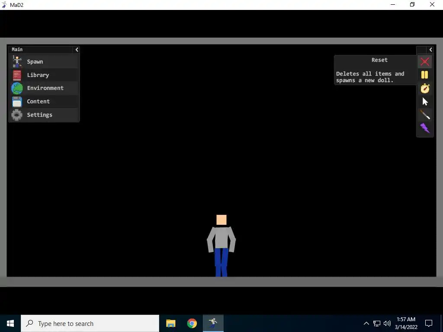
Task: Open the network tray icon
Action: pyautogui.click(x=377, y=323)
